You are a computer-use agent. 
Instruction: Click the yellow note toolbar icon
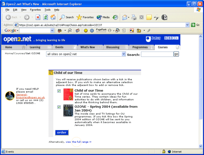pyautogui.click(x=149, y=17)
